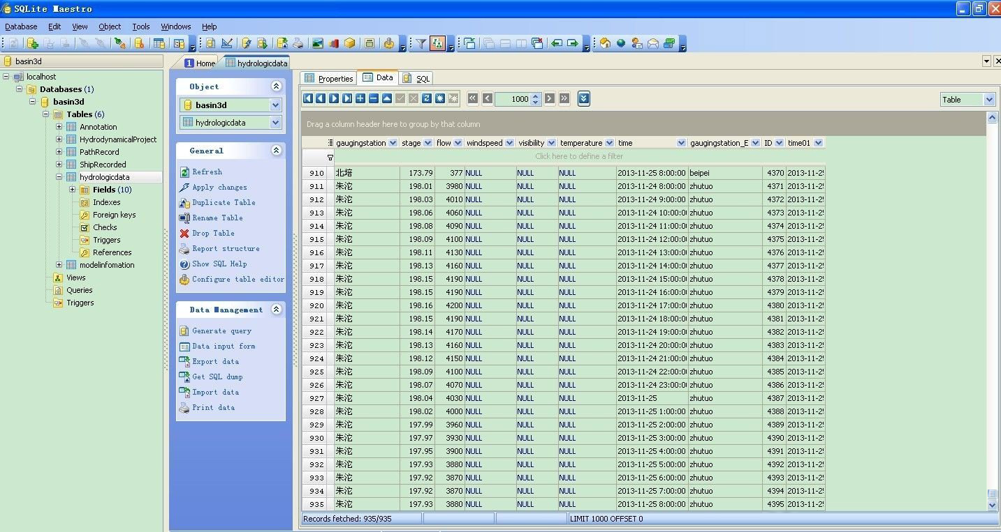Image resolution: width=1001 pixels, height=532 pixels.
Task: Insert a new record with the plus button
Action: click(360, 99)
